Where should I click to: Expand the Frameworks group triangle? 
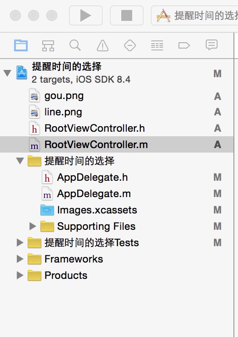[x=20, y=259]
